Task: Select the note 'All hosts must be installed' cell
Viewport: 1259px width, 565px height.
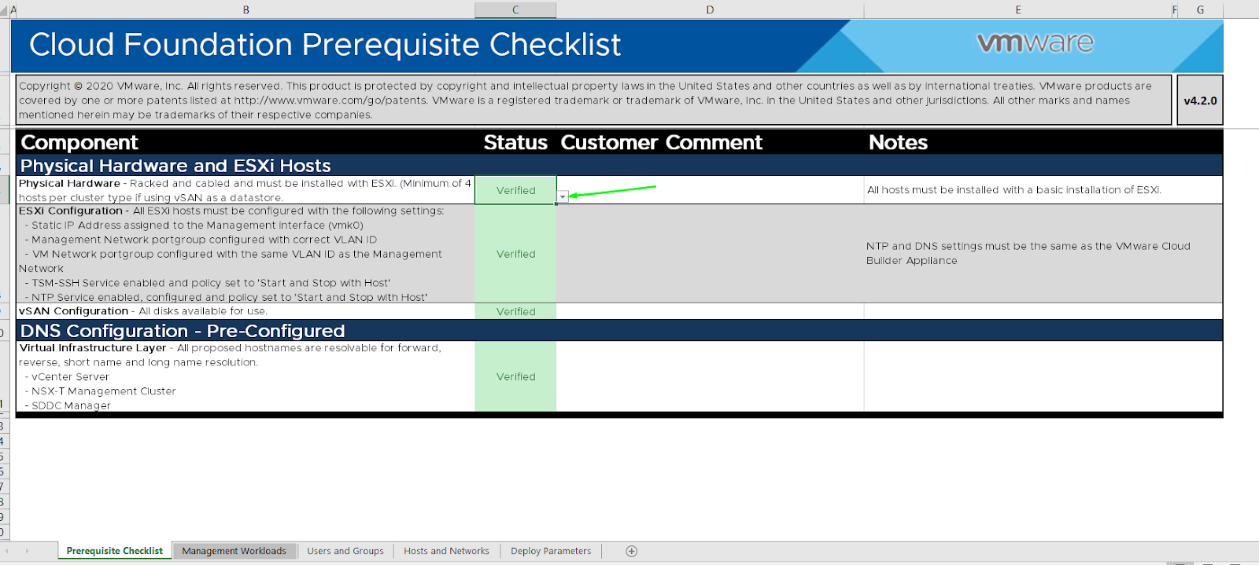Action: (x=1043, y=190)
